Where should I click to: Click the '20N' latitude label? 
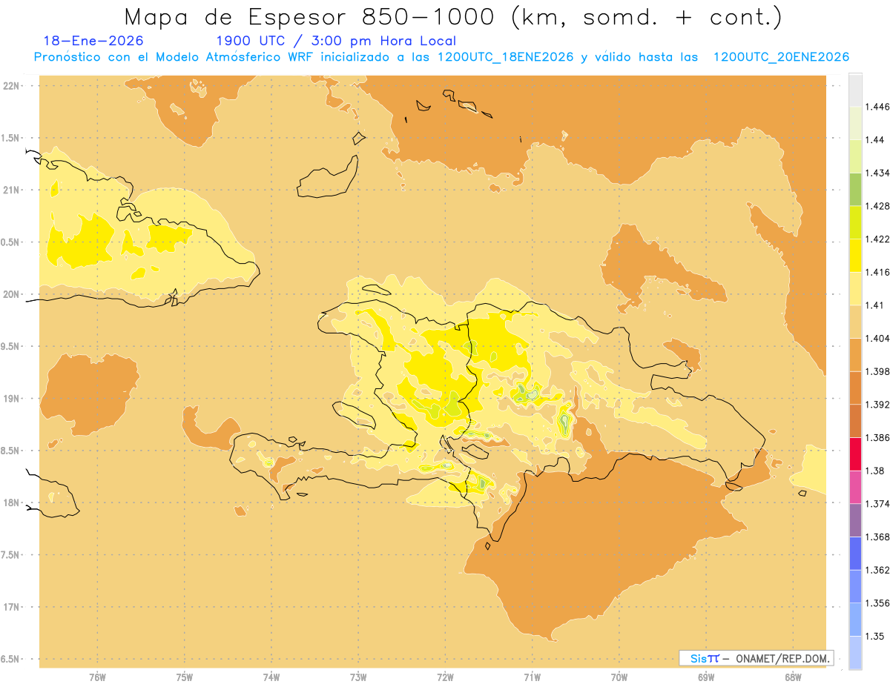tap(10, 294)
